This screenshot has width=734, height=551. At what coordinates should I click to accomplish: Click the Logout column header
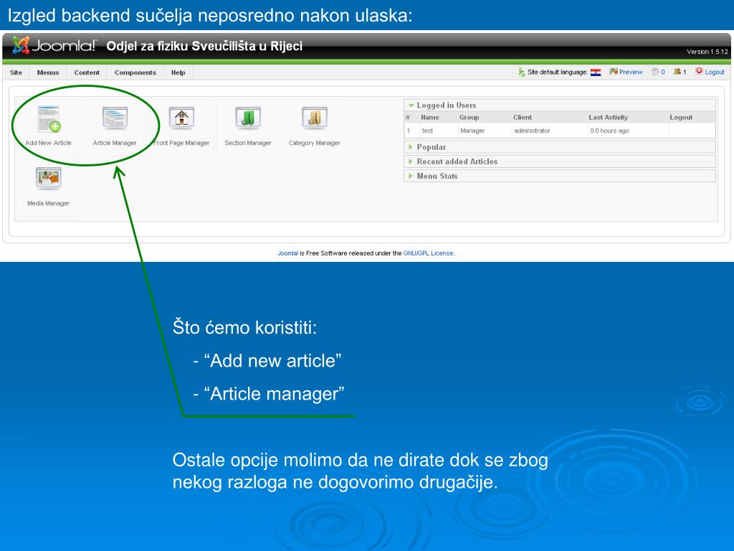pyautogui.click(x=681, y=118)
